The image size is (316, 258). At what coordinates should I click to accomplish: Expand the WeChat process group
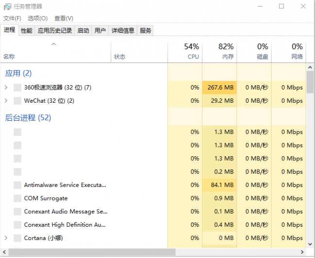click(6, 101)
